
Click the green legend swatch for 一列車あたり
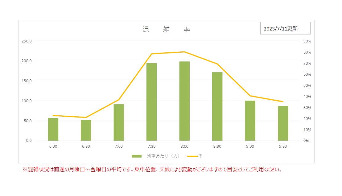pyautogui.click(x=136, y=156)
